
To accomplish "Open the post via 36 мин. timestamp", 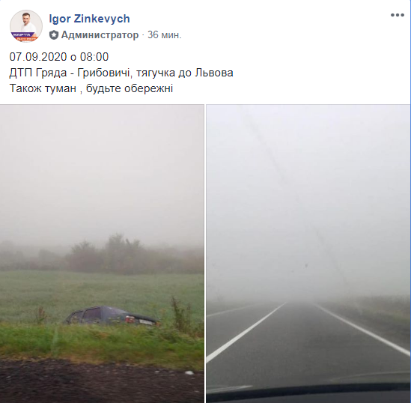I will tap(165, 35).
